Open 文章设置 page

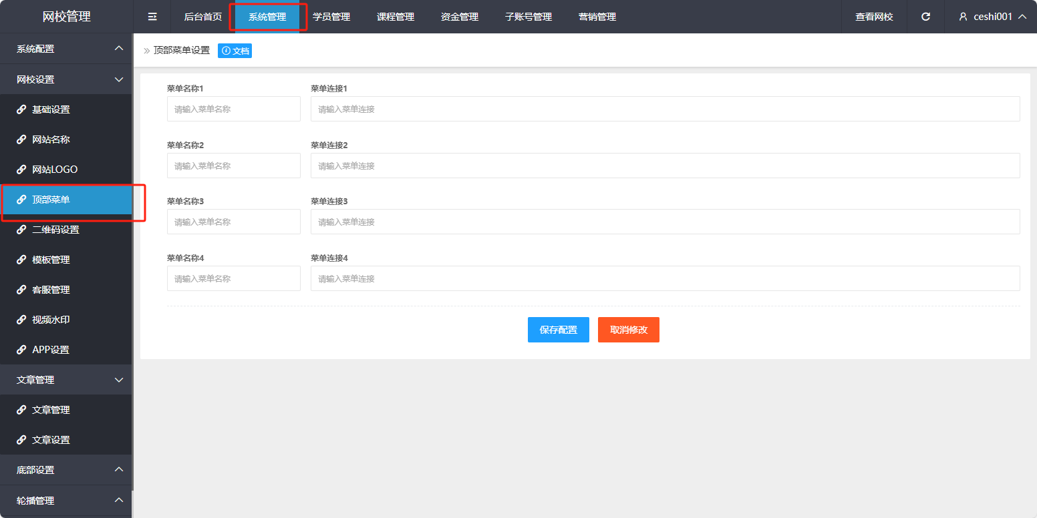[66, 440]
